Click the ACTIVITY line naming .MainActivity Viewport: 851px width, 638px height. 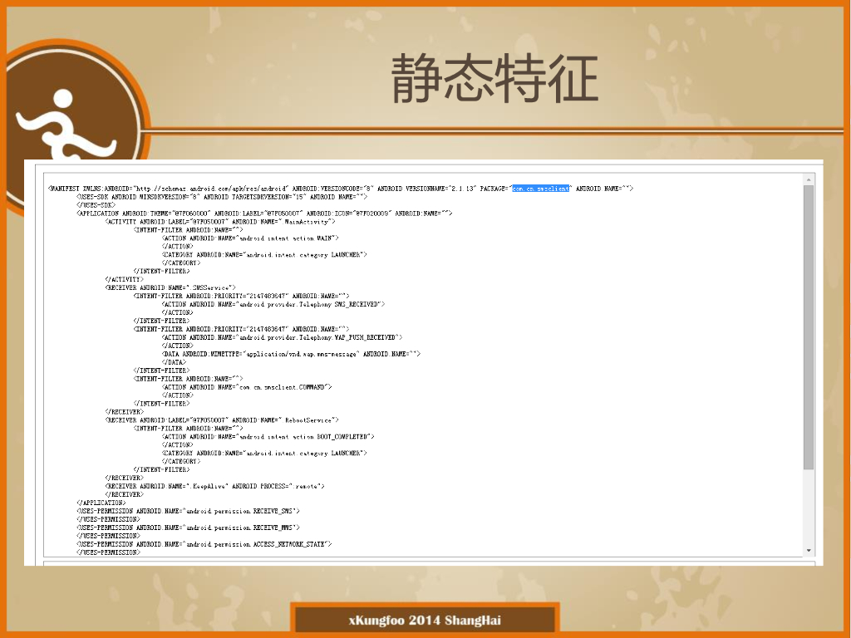tap(219, 222)
